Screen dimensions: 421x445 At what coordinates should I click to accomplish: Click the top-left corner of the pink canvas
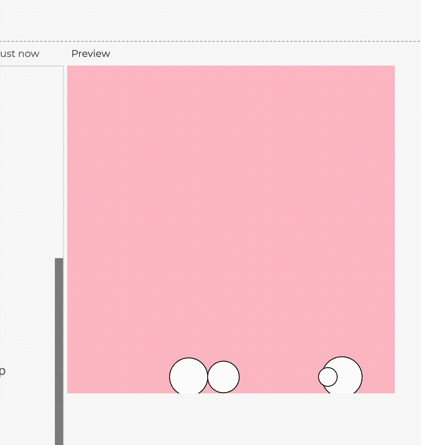[69, 67]
